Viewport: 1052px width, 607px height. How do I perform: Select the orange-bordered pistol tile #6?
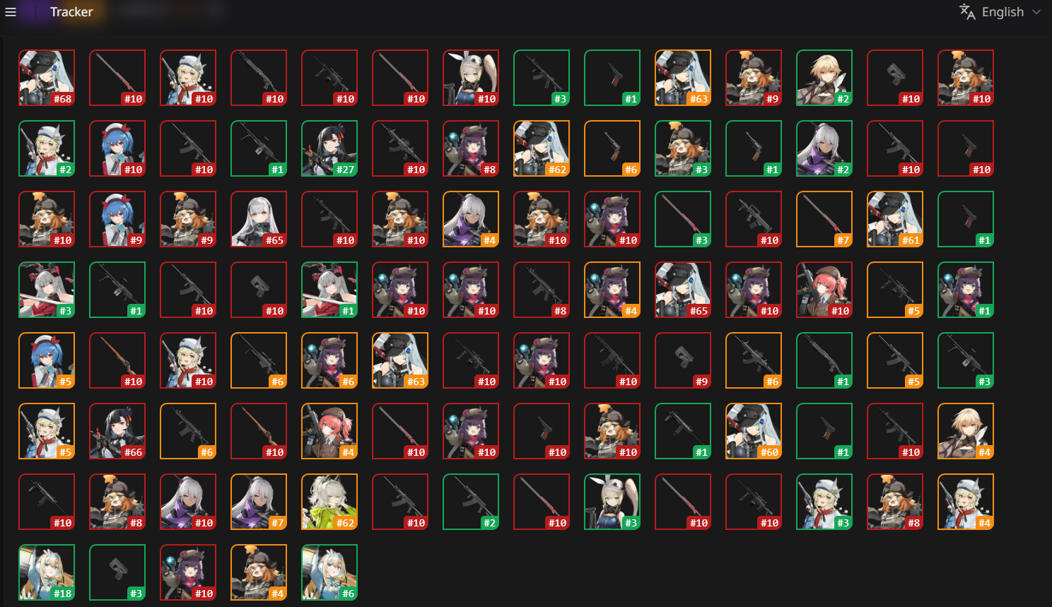point(612,148)
